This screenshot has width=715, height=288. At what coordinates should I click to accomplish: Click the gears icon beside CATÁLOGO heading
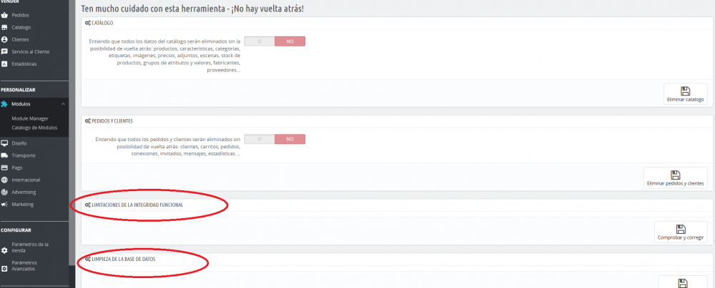click(x=87, y=23)
